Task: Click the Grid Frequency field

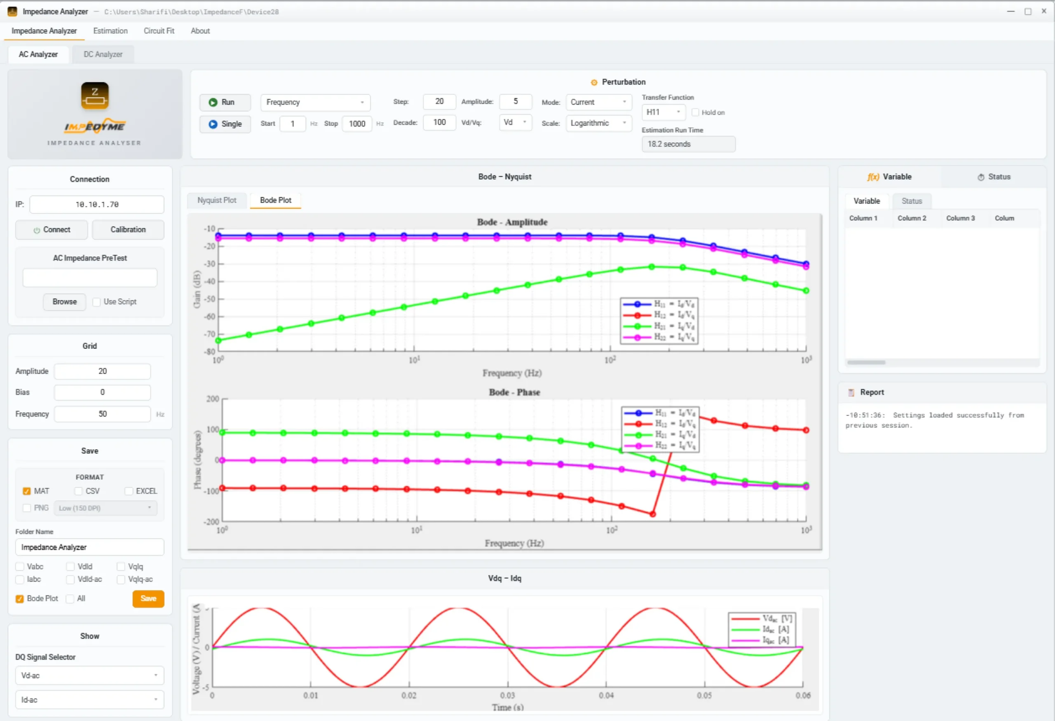Action: 102,415
